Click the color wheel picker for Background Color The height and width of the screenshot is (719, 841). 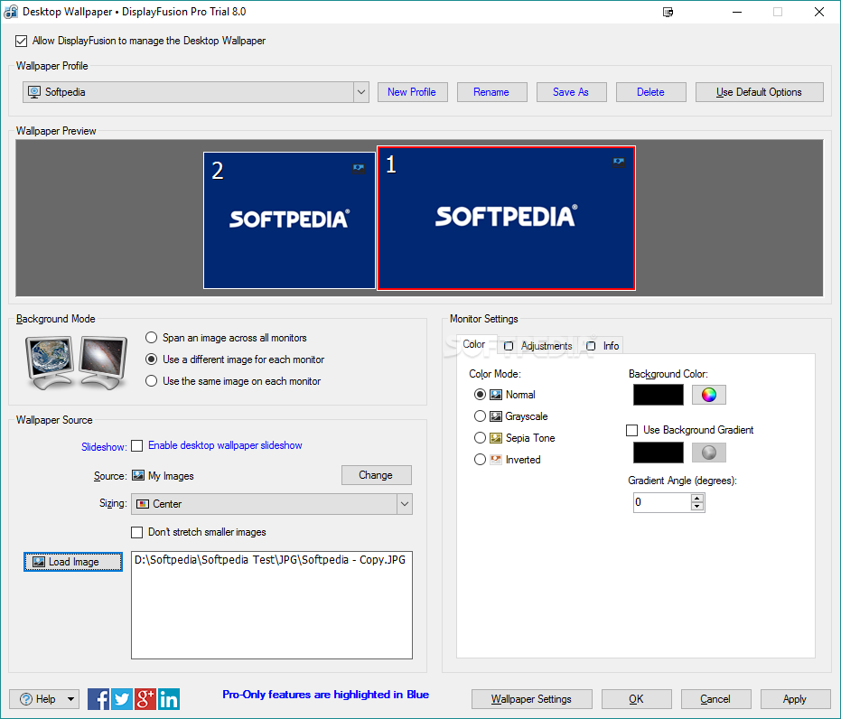708,395
